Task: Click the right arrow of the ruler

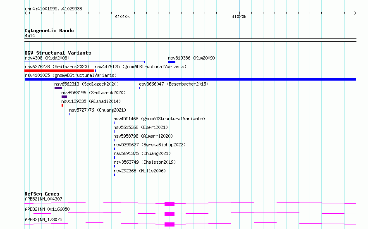Action: click(x=355, y=13)
